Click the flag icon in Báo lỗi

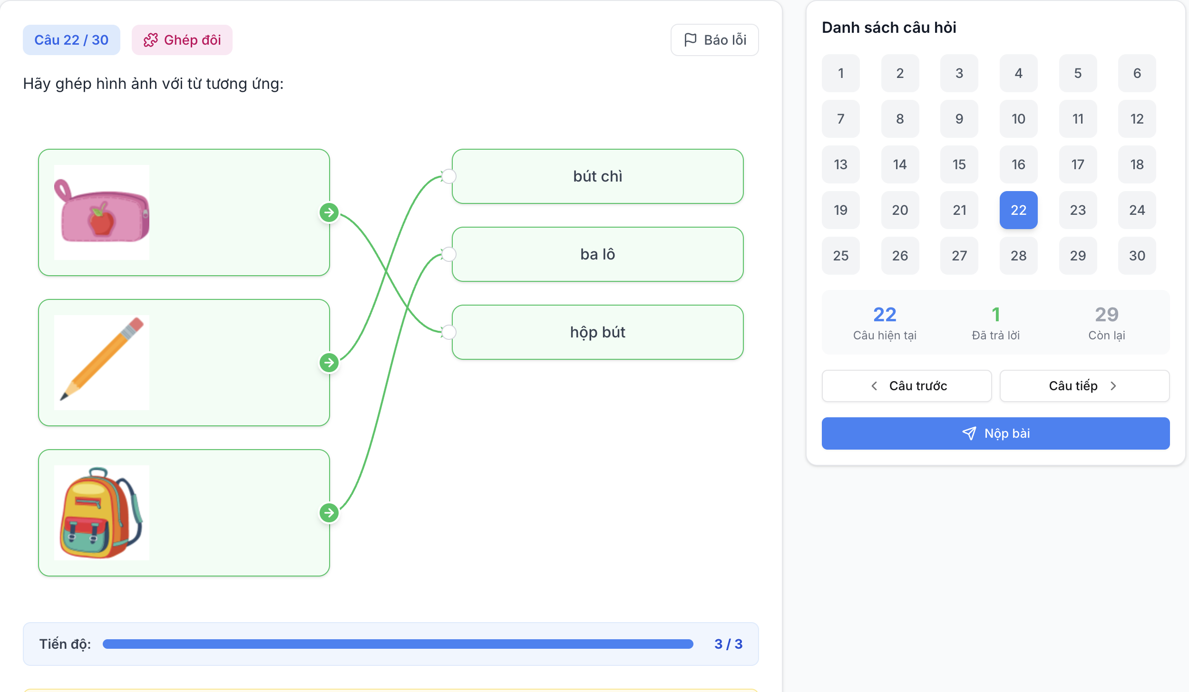pyautogui.click(x=690, y=40)
